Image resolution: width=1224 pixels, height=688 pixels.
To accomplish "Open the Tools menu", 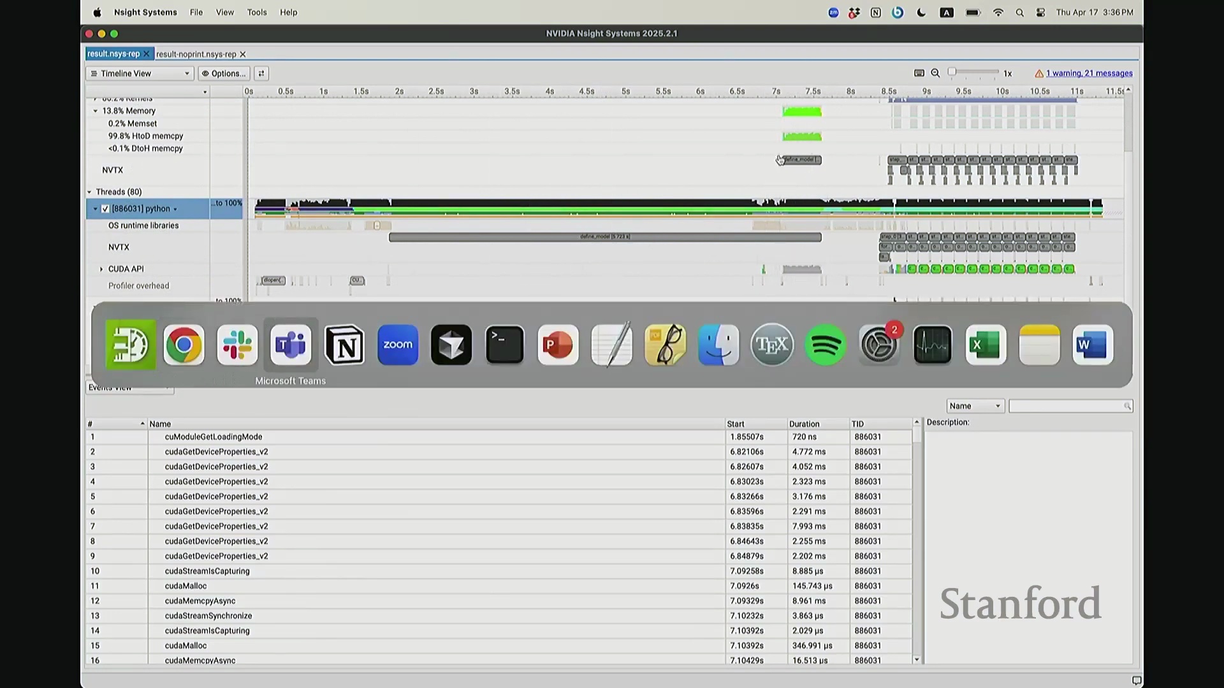I will 257,12.
